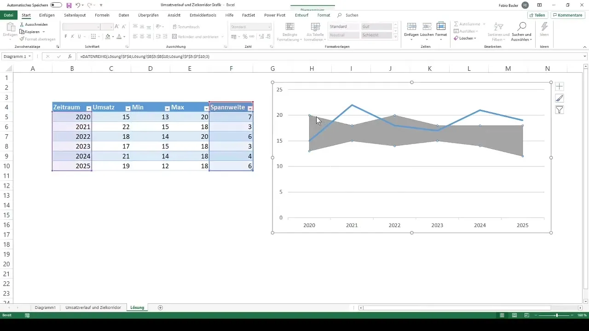Collapse the ribbon with the chevron
This screenshot has width=589, height=331.
pyautogui.click(x=585, y=47)
